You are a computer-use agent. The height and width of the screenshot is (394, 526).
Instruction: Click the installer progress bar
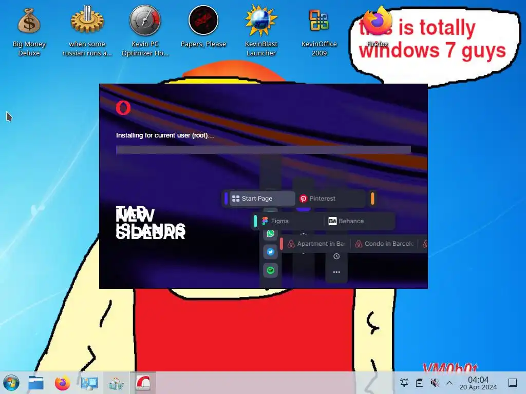click(x=264, y=150)
